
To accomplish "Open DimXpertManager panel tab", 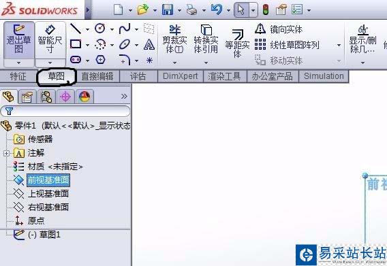I will (x=65, y=97).
